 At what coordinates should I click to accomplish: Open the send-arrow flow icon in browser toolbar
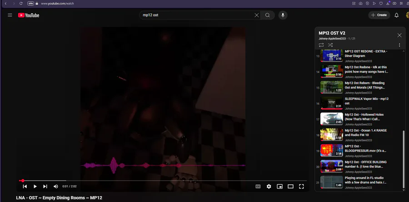[x=374, y=3]
